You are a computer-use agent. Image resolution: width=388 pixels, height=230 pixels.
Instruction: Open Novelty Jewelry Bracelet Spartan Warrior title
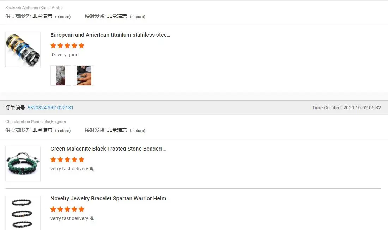click(110, 199)
